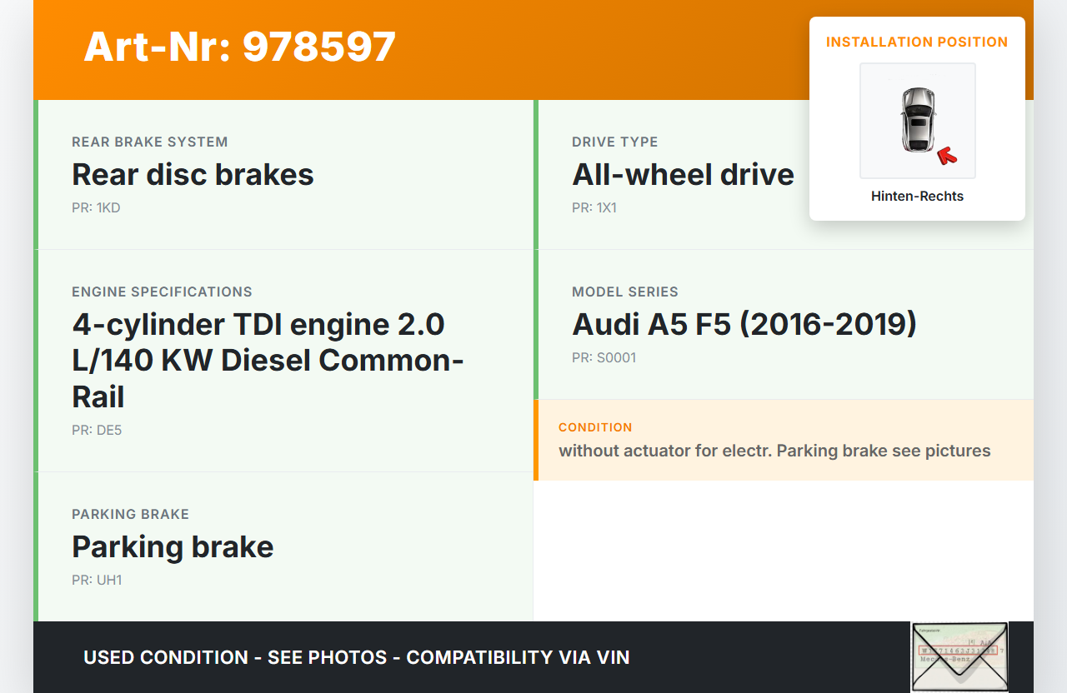Select the Parking brake value text

coord(173,547)
